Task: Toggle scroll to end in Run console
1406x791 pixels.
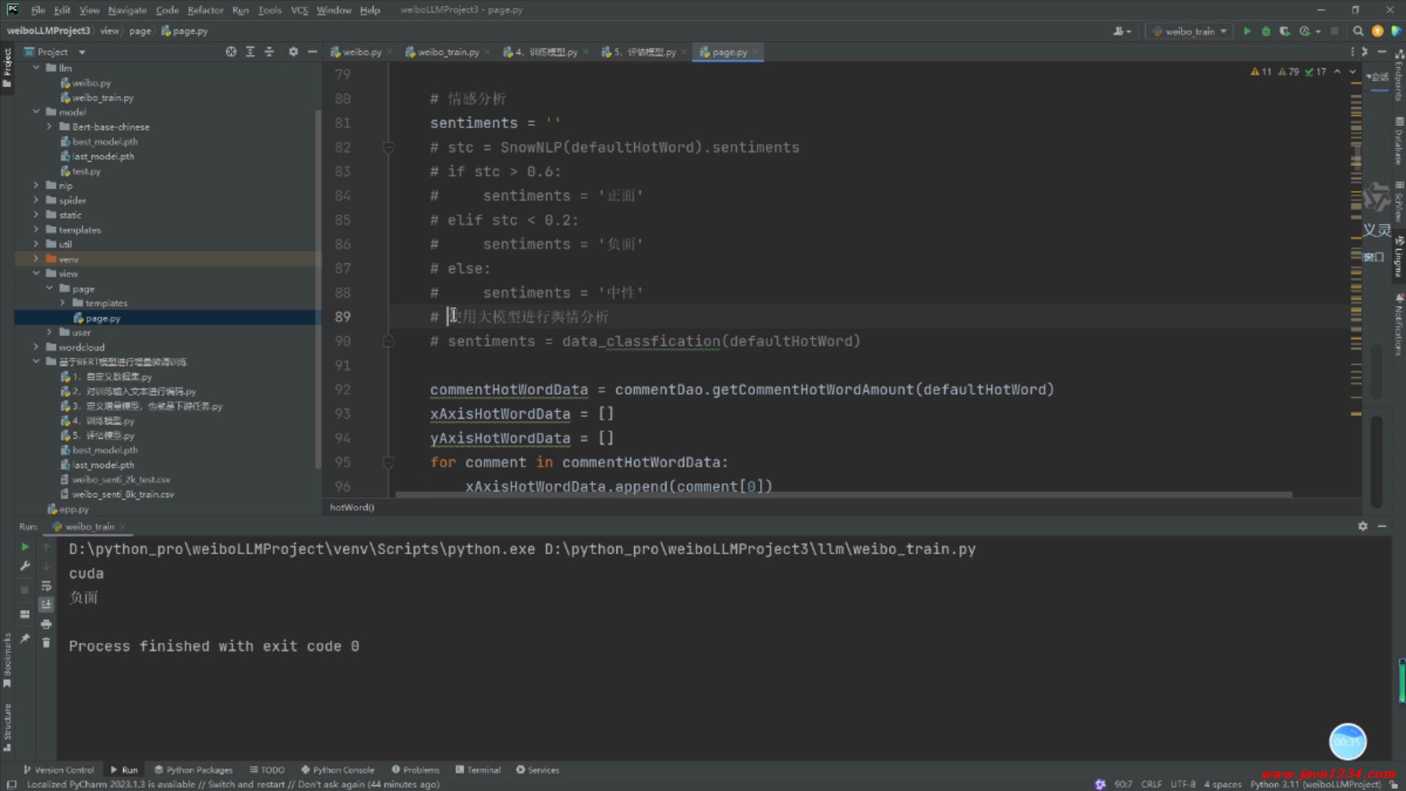Action: (x=46, y=604)
